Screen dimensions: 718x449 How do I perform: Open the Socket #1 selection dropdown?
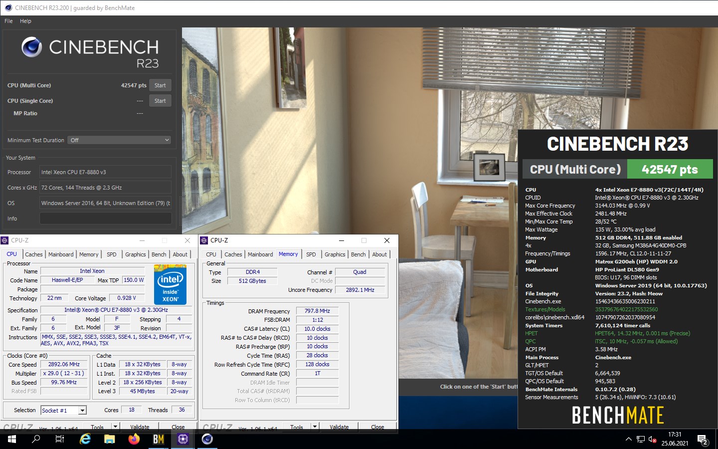(x=63, y=410)
